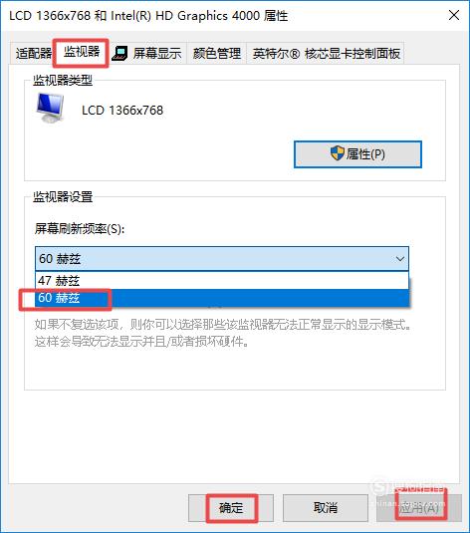Cancel with the 取消 button
This screenshot has width=470, height=533.
coord(326,508)
